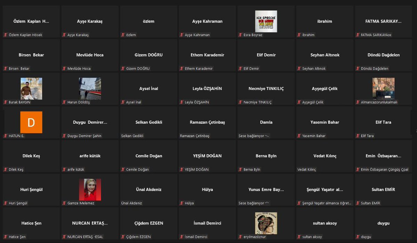This screenshot has height=243, width=417.
Task: Click the muted mic icon beside Burak BAYGIN
Action: pos(6,102)
